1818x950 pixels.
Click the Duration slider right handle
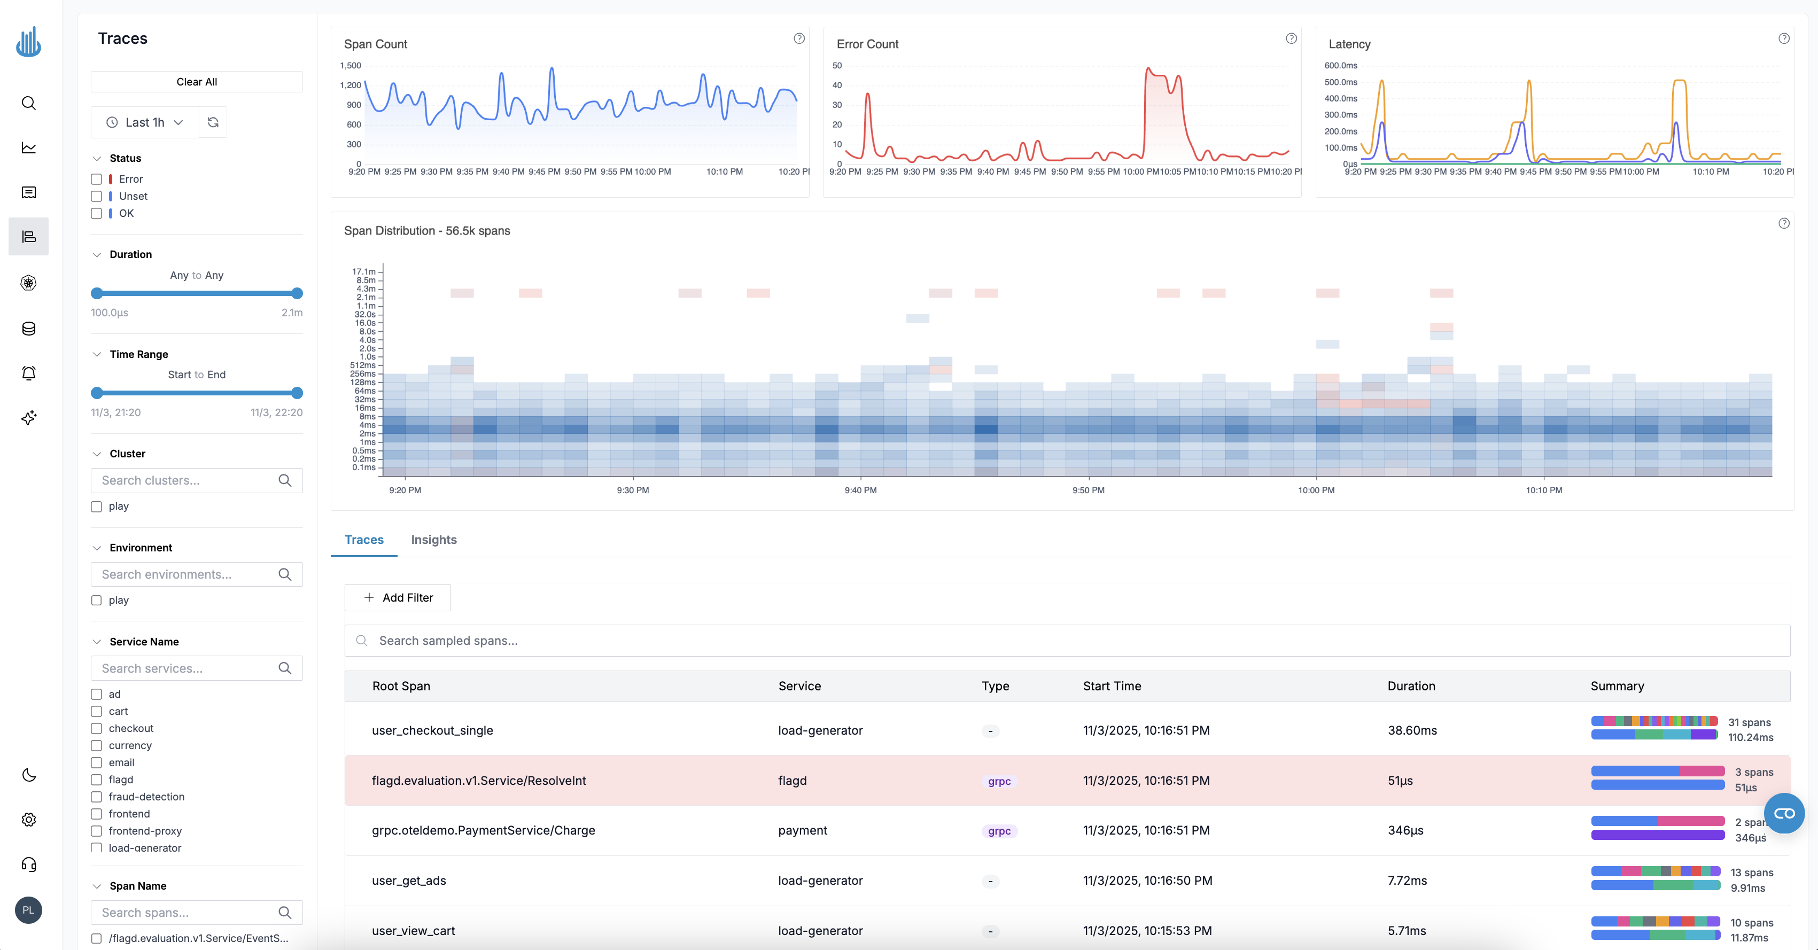(297, 293)
